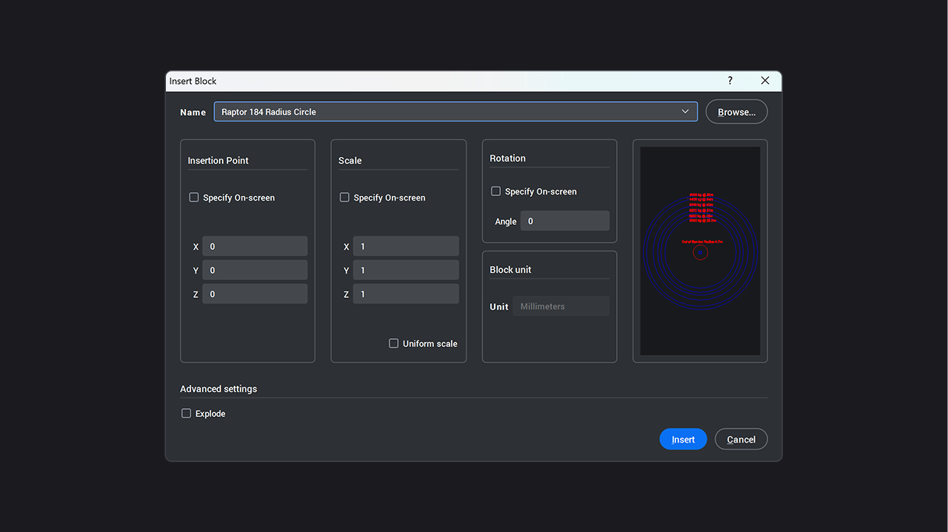
Task: Enable Specify On-screen for Insertion Point
Action: (x=194, y=198)
